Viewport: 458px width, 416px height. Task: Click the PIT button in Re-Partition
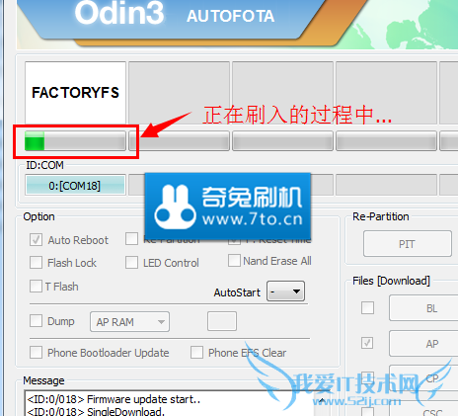click(x=408, y=244)
